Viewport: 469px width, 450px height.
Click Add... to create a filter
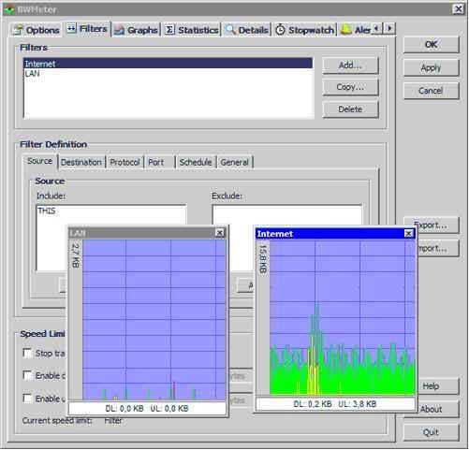pyautogui.click(x=350, y=65)
